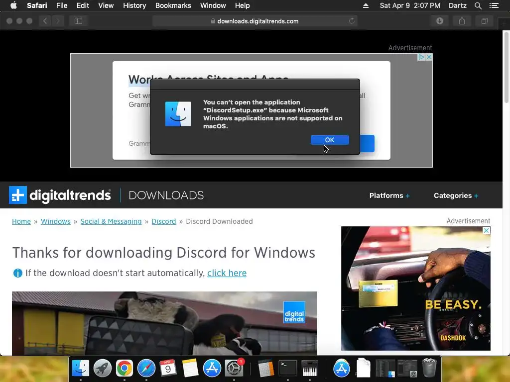Click the blue info icon beside download note
The width and height of the screenshot is (510, 382).
pyautogui.click(x=17, y=273)
